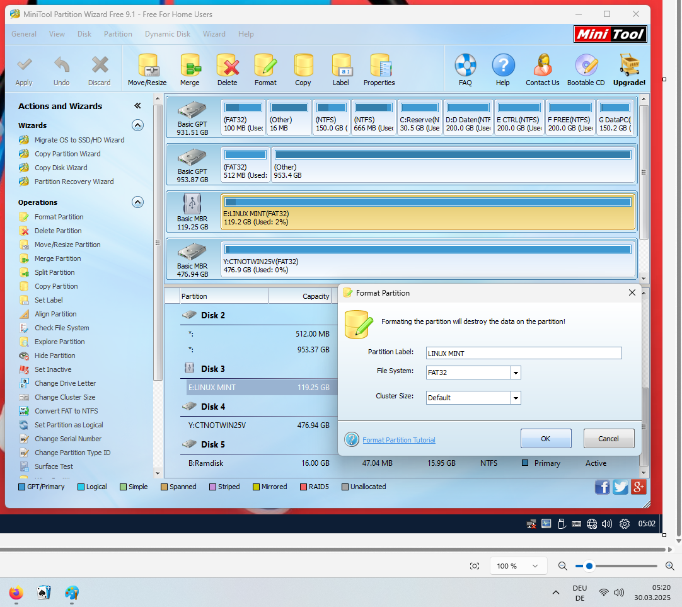Click OK in Format Partition dialog
Viewport: 682px width, 607px height.
click(x=546, y=439)
